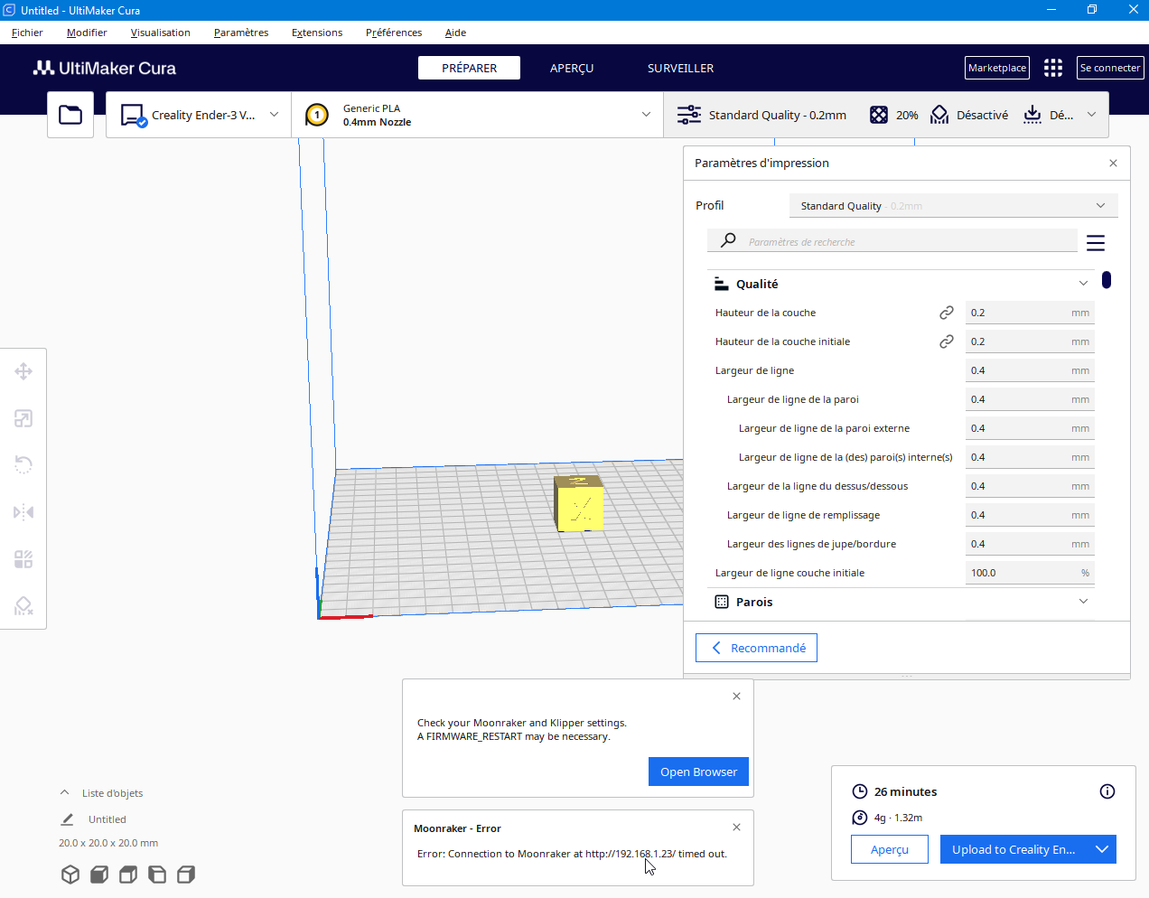Open the upload options dropdown arrow

point(1102,849)
